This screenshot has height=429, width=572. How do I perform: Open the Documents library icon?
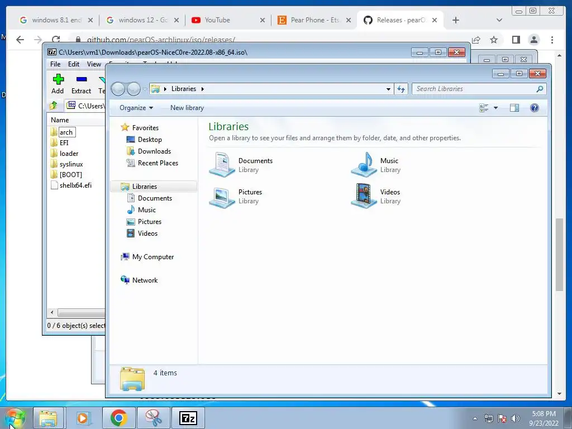tap(222, 165)
